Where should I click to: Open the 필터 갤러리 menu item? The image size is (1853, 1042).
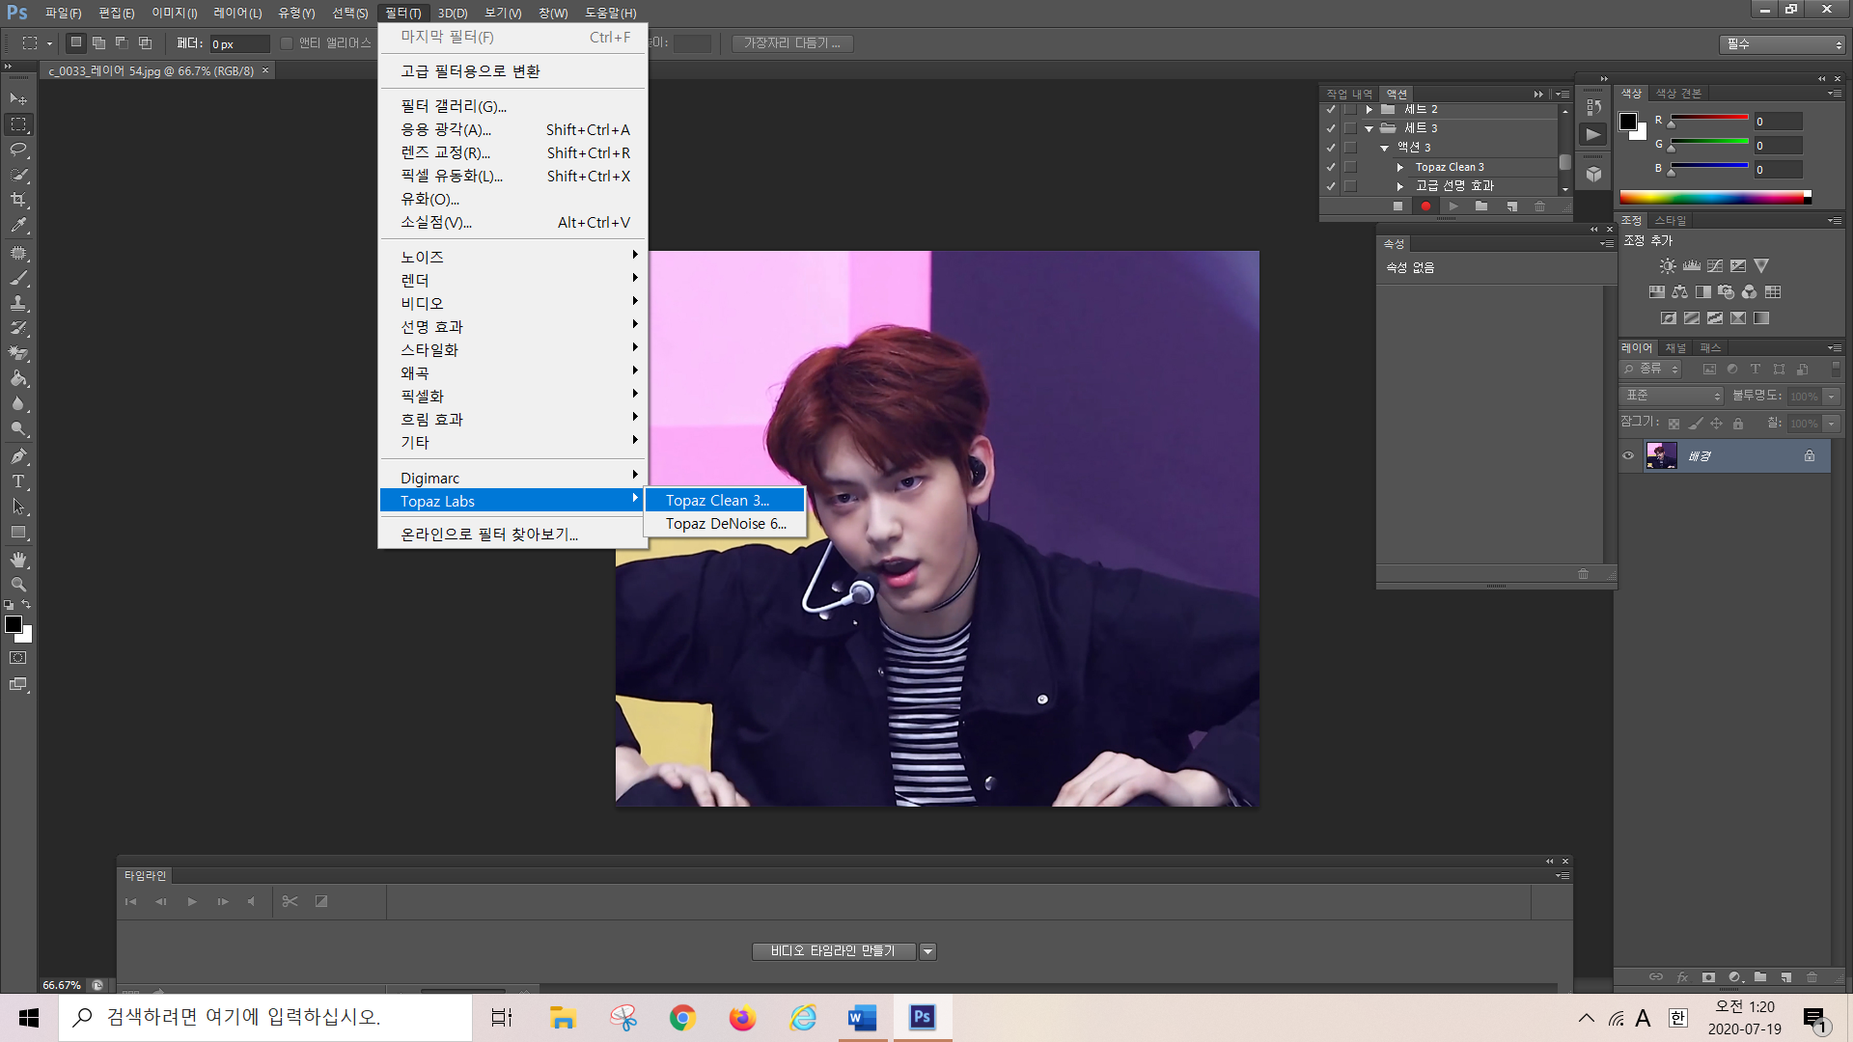(454, 106)
